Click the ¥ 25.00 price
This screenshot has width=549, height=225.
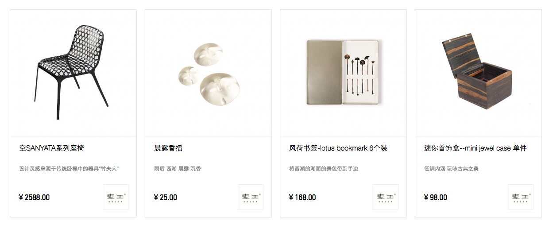click(x=166, y=198)
